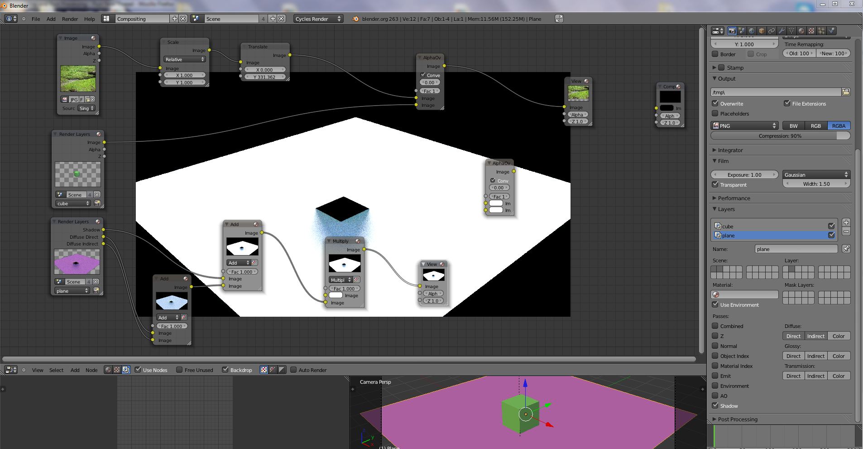Open the Select menu in node editor
The height and width of the screenshot is (449, 863).
coord(56,370)
